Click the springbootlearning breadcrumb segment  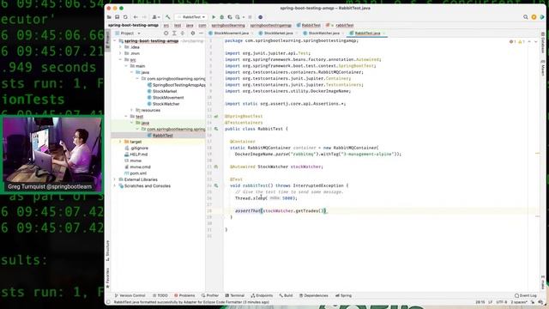[228, 25]
